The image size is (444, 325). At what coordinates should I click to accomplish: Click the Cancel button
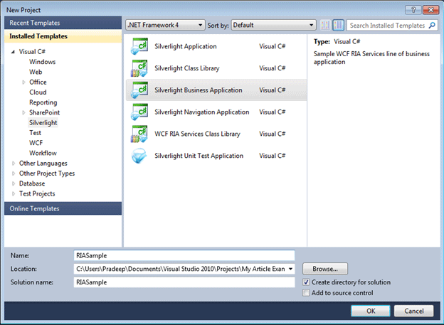pos(413,311)
